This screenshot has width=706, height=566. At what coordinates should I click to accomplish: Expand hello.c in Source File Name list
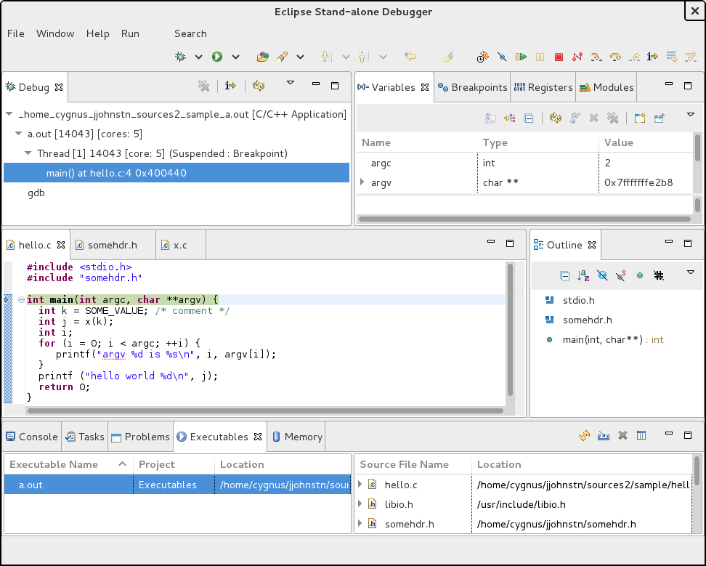tap(360, 485)
